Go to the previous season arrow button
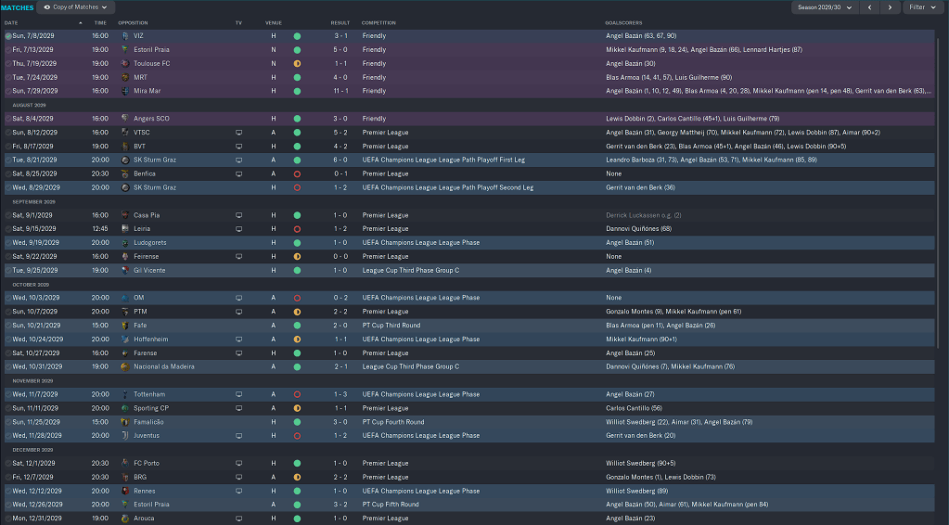The image size is (949, 525). (869, 7)
